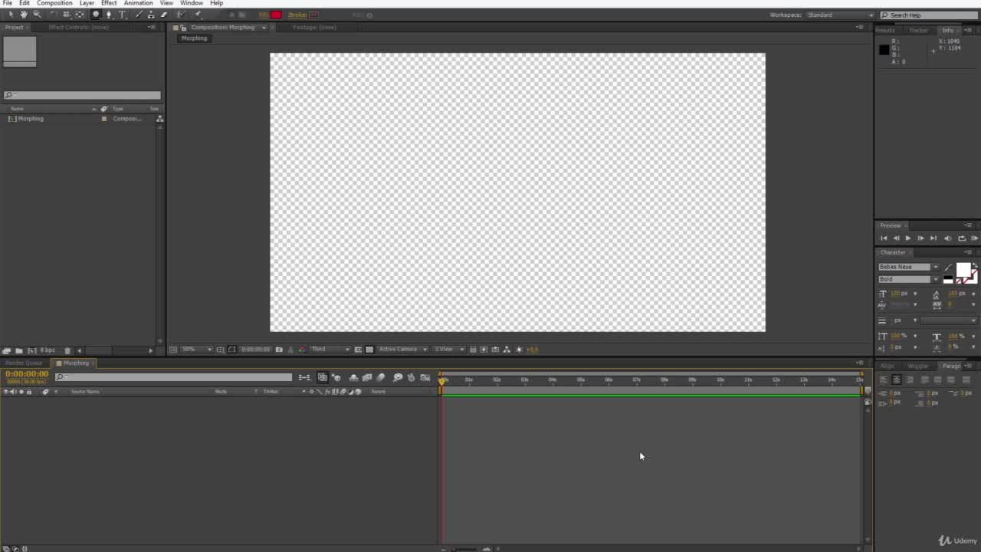Open the Animation menu
The height and width of the screenshot is (552, 981).
coord(138,3)
